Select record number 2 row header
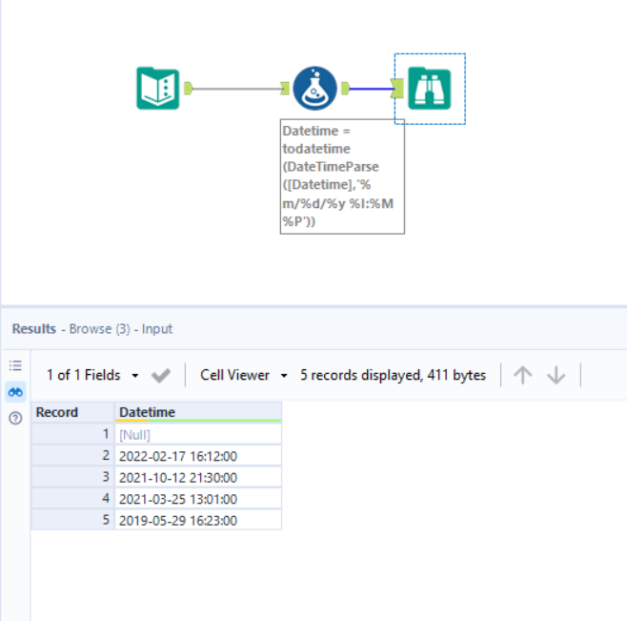 (72, 456)
